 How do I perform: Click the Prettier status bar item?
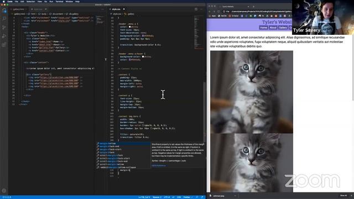click(x=188, y=197)
